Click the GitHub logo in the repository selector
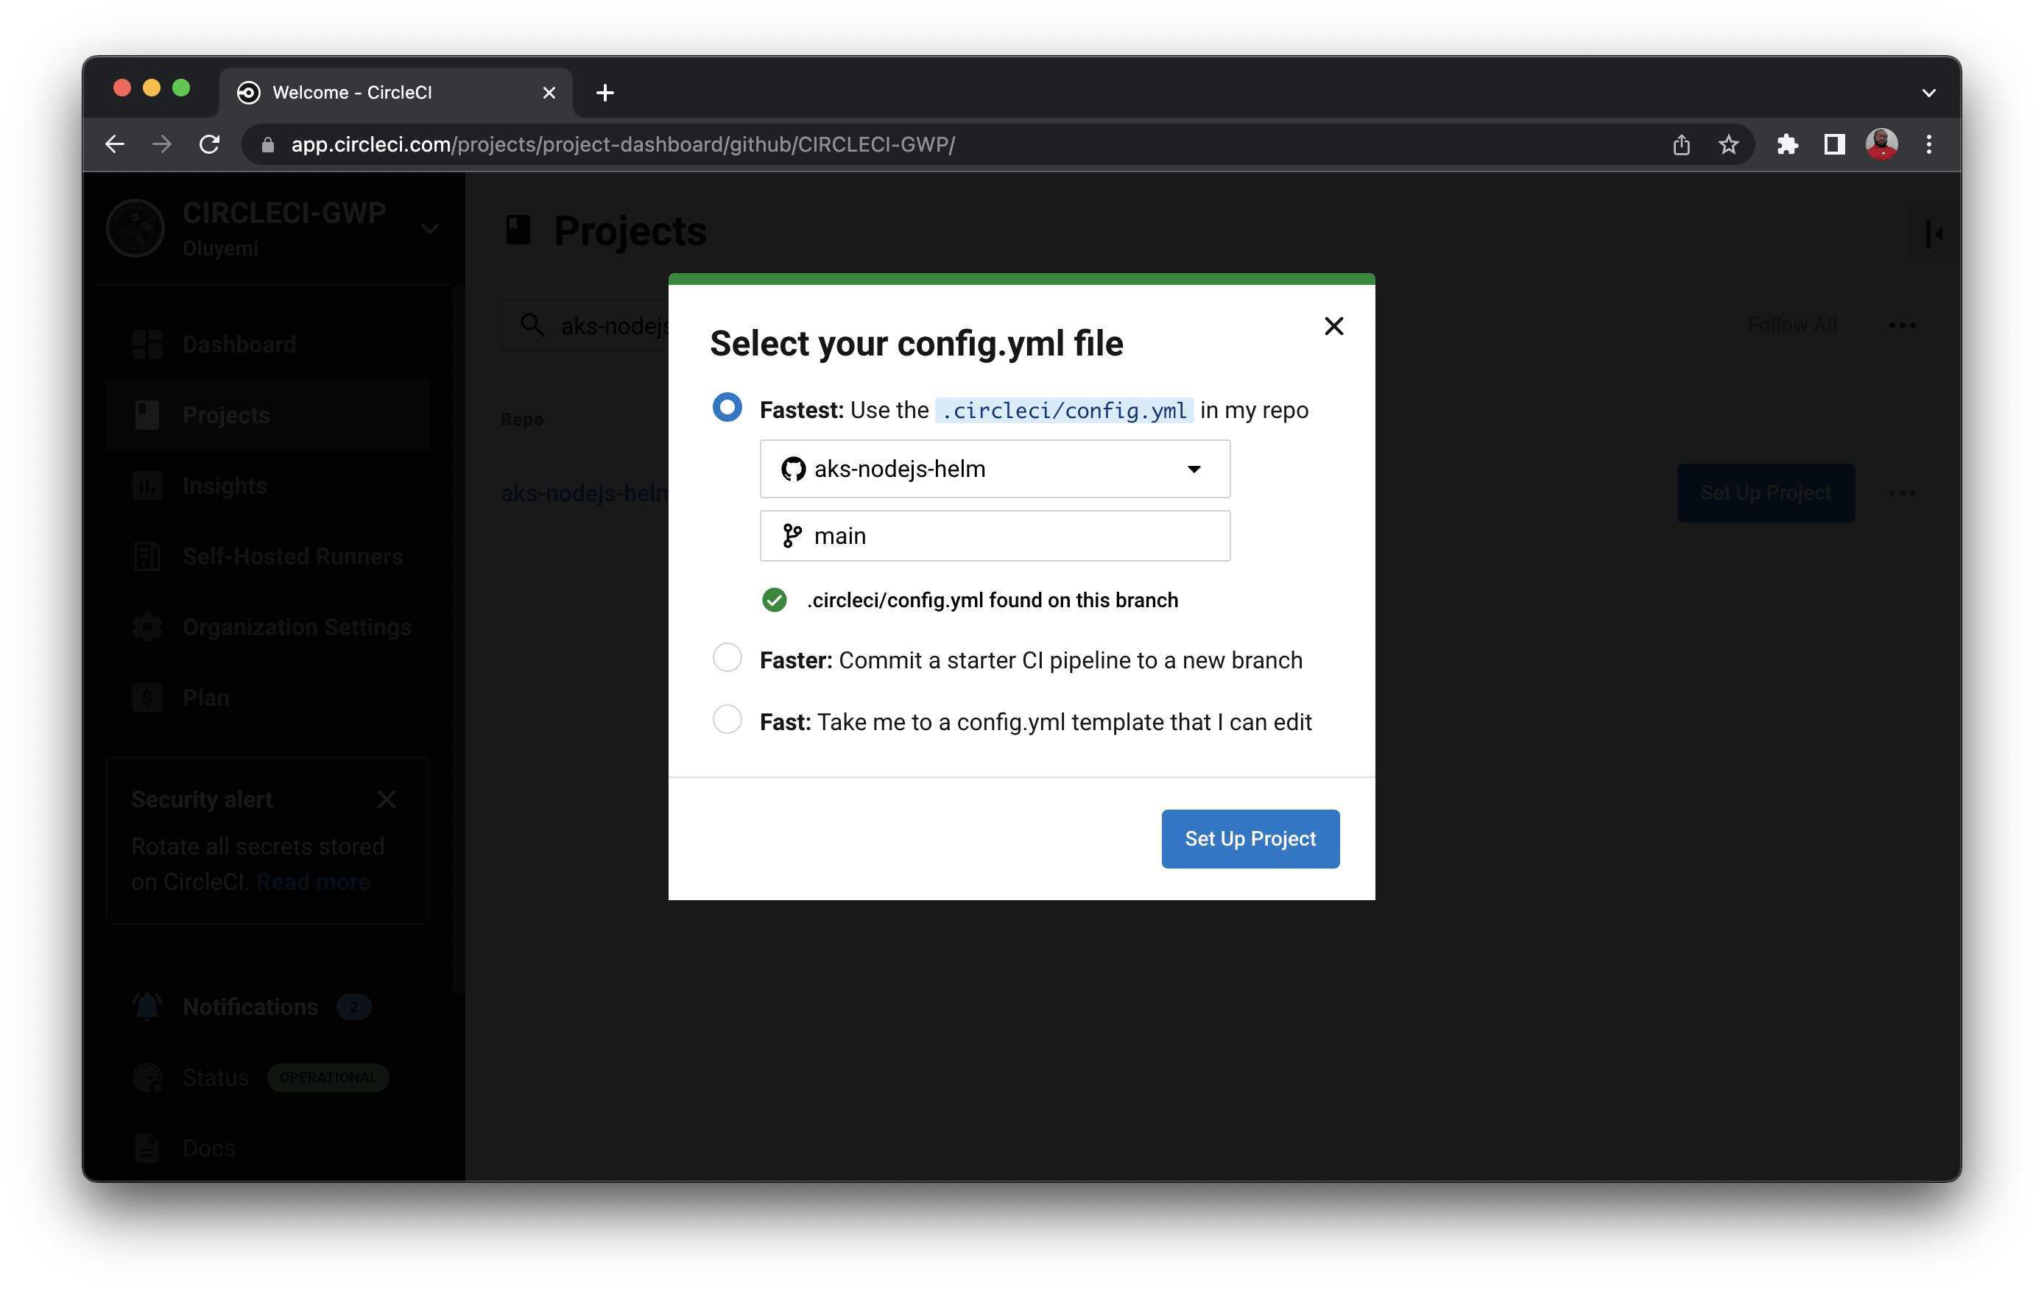The image size is (2044, 1291). point(793,469)
